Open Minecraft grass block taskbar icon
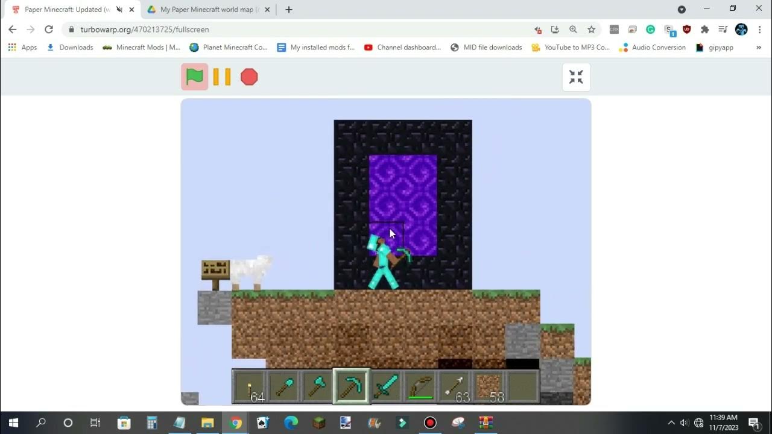 [x=319, y=423]
